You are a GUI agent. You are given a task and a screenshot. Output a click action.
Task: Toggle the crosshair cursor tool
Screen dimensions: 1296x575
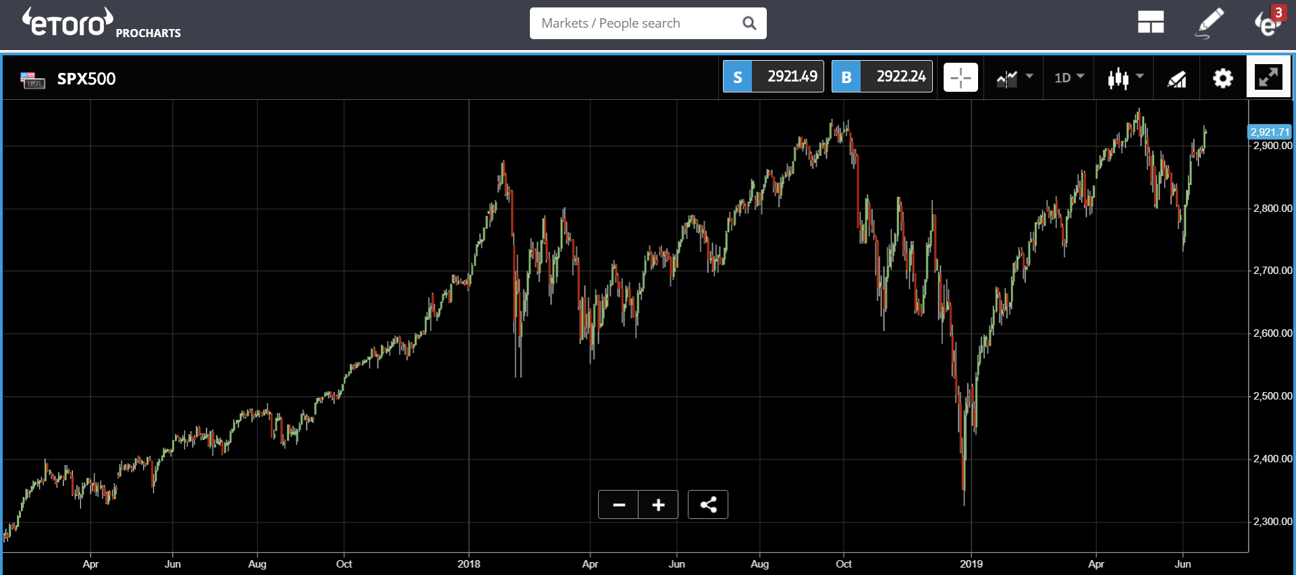961,78
